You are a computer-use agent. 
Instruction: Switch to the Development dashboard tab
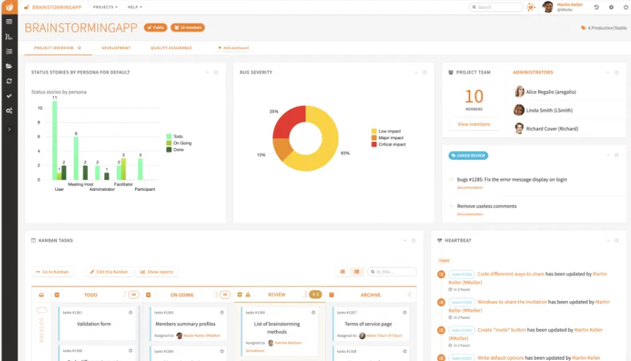coord(116,48)
